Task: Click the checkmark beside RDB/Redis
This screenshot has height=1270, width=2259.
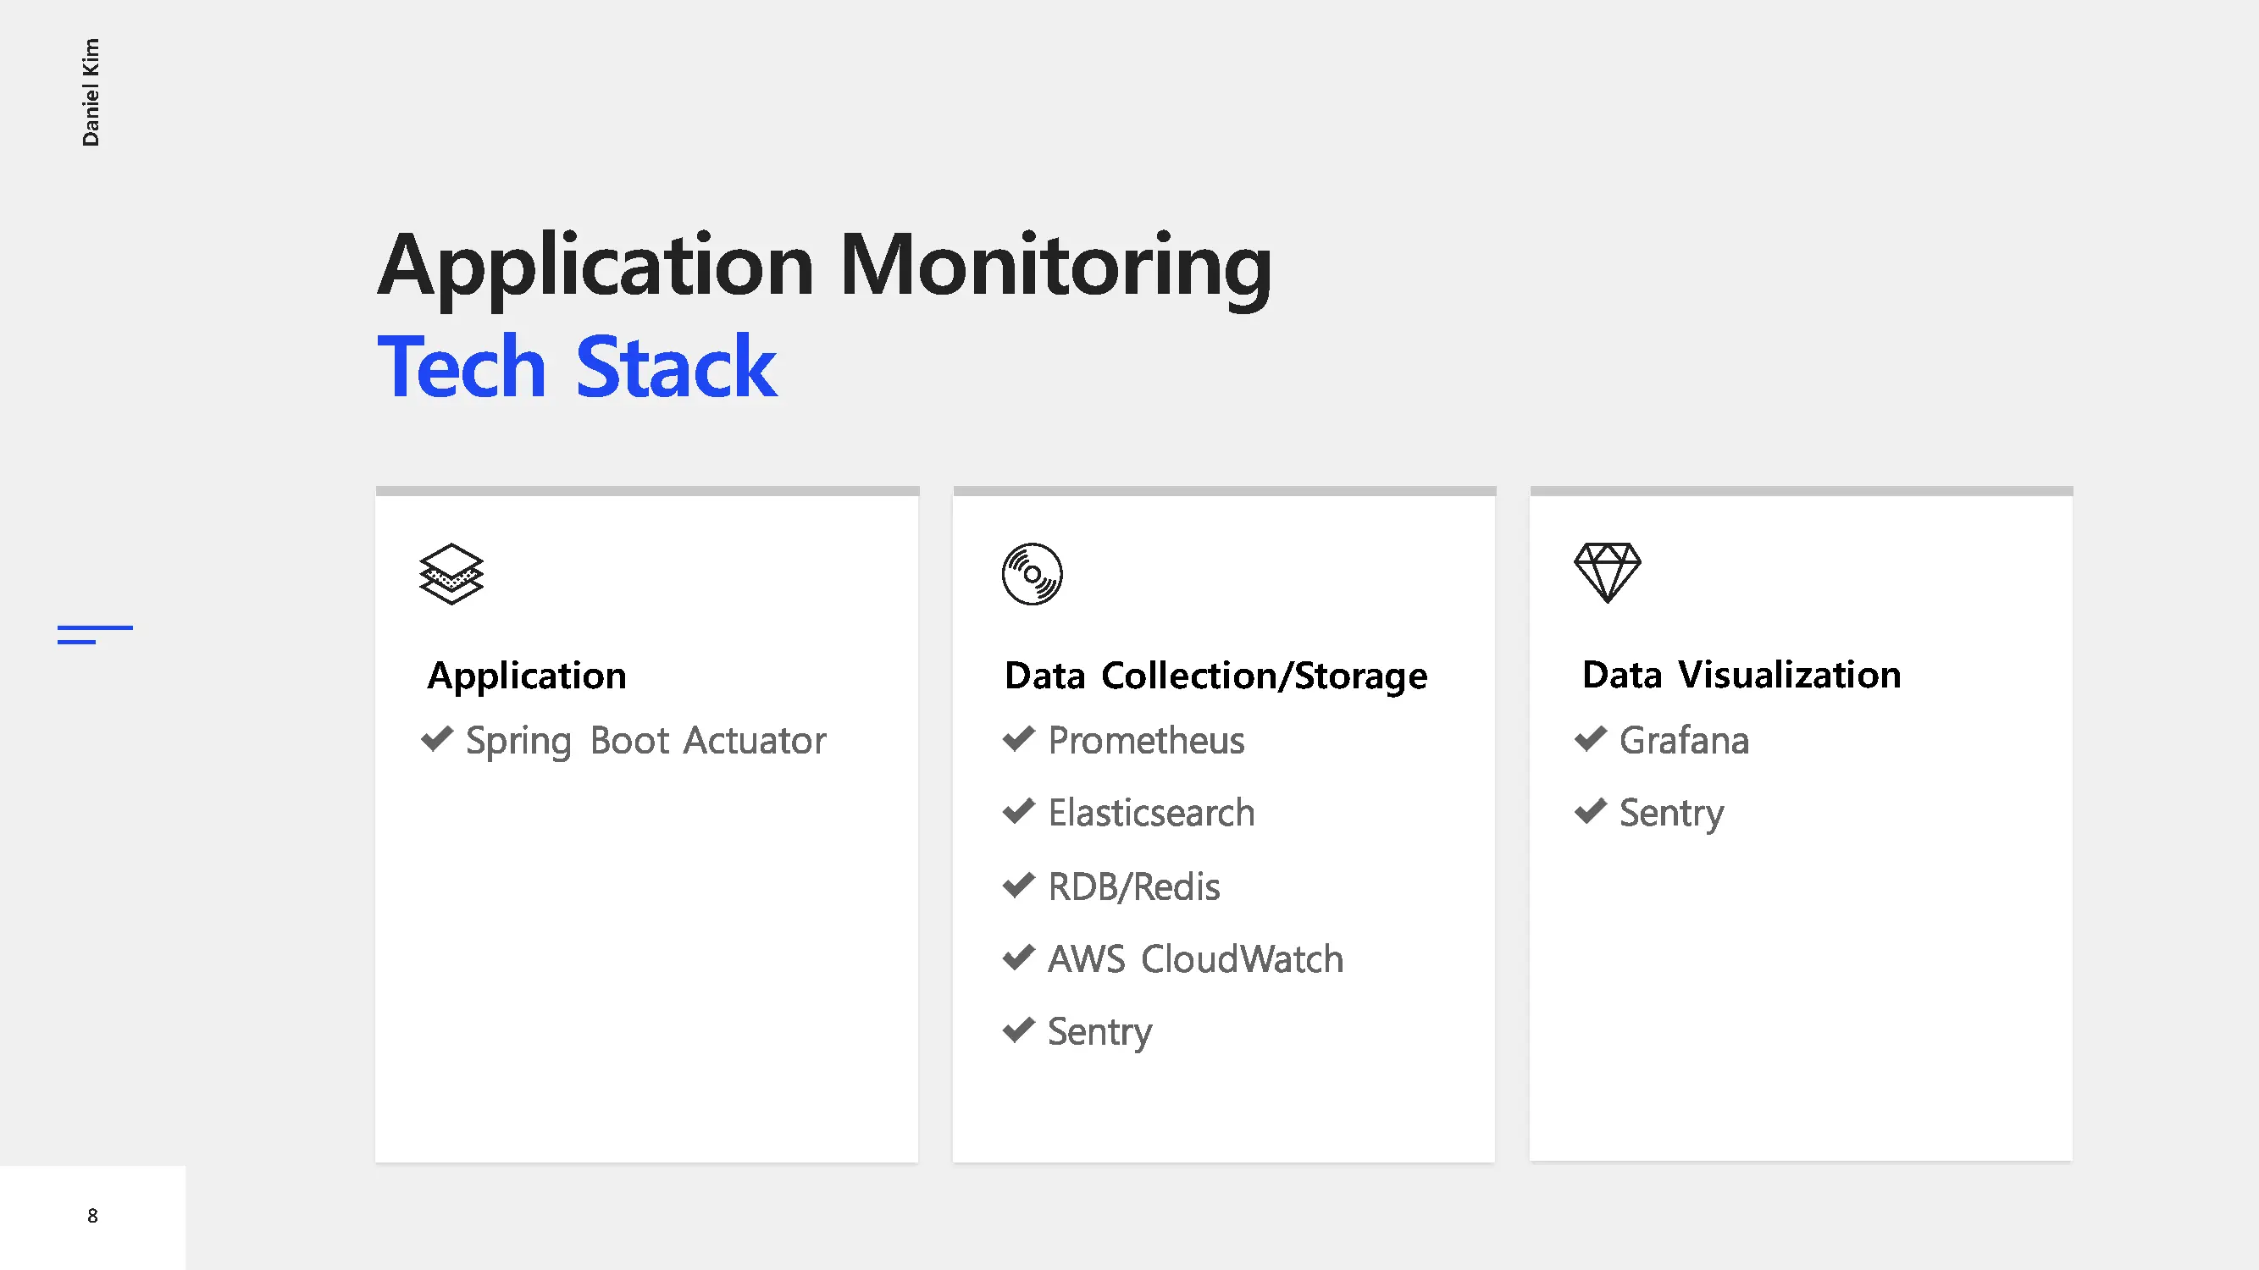Action: click(x=1018, y=886)
